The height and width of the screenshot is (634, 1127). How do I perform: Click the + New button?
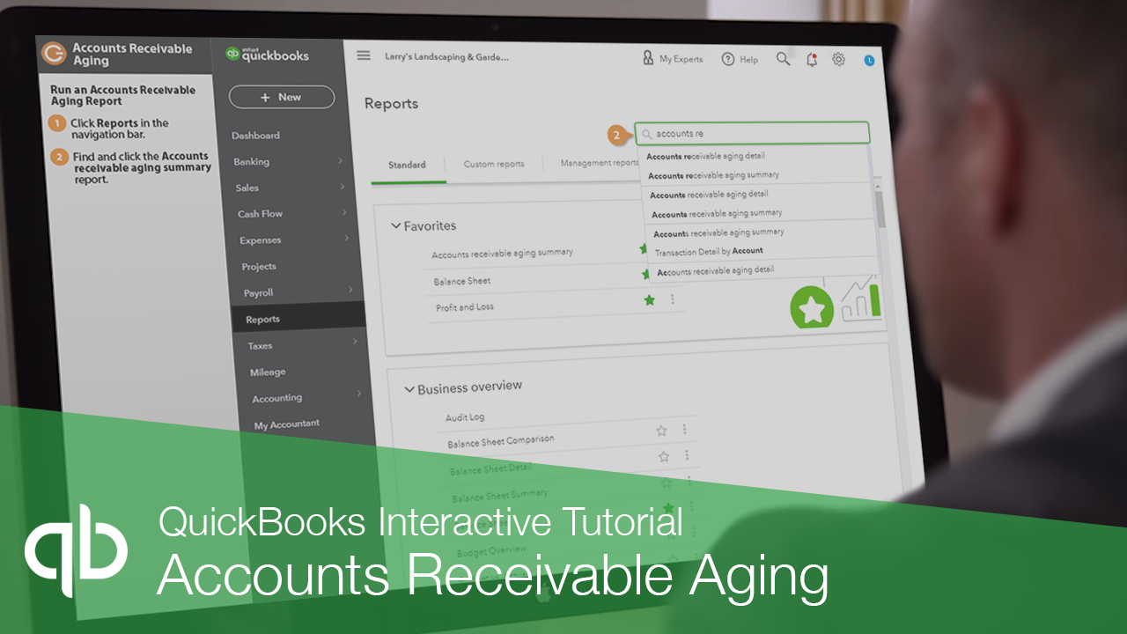282,97
